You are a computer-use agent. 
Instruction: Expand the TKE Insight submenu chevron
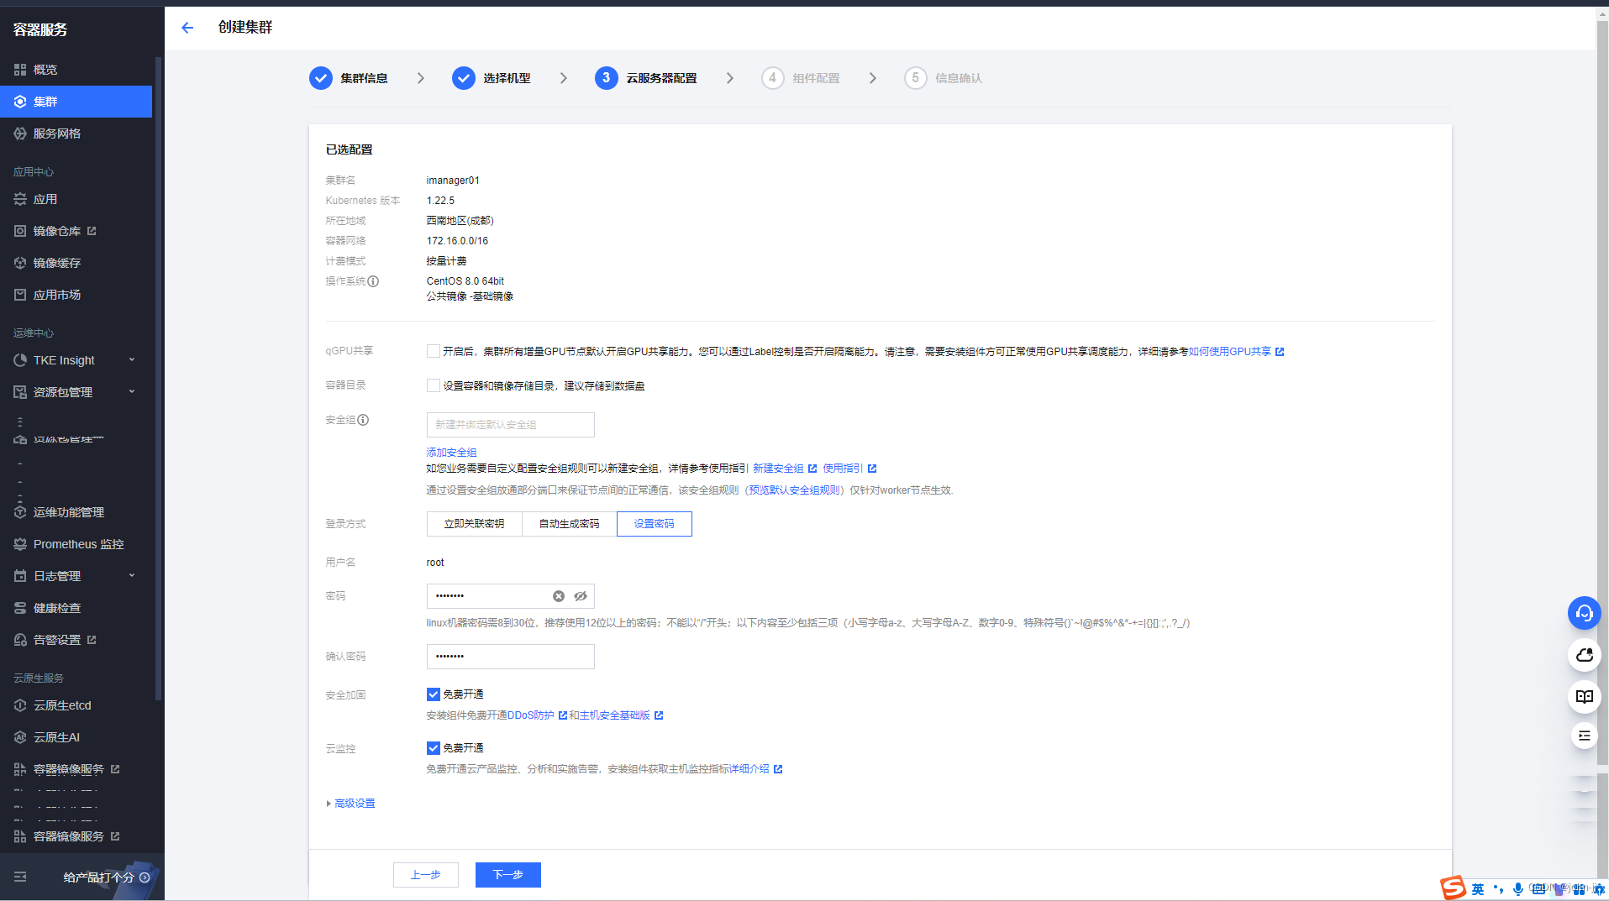tap(132, 360)
